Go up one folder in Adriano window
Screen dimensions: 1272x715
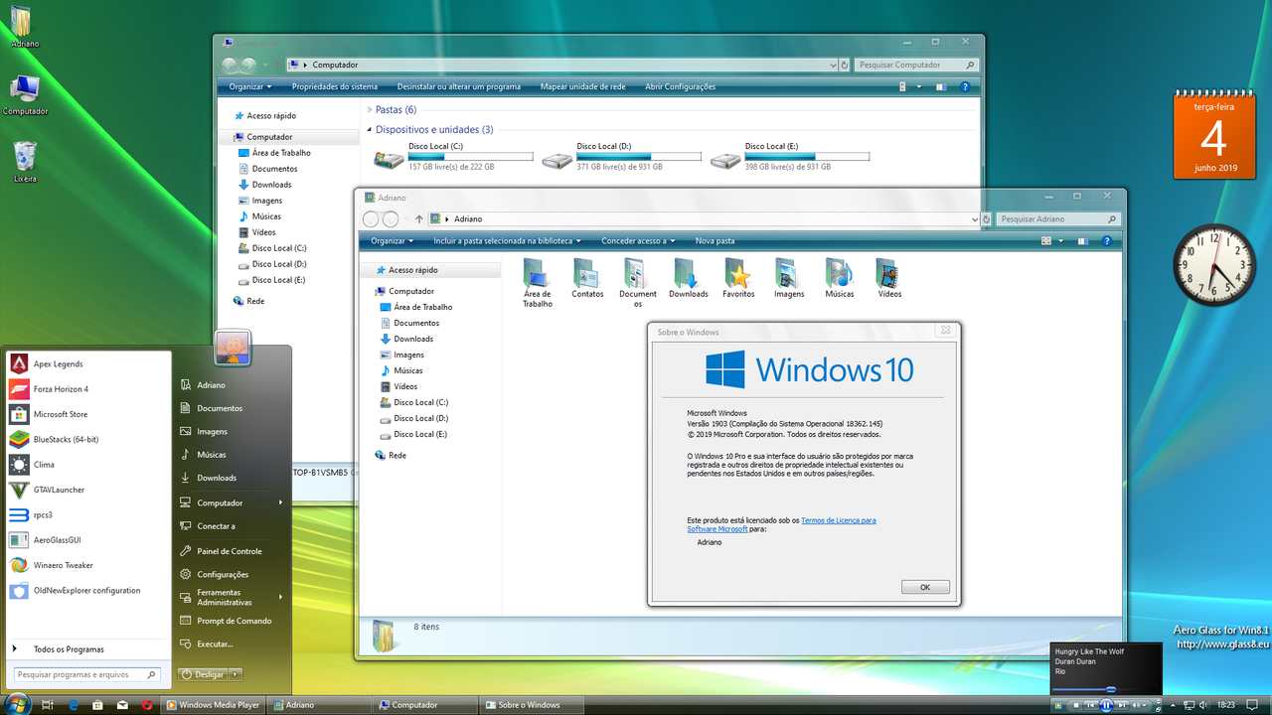419,219
